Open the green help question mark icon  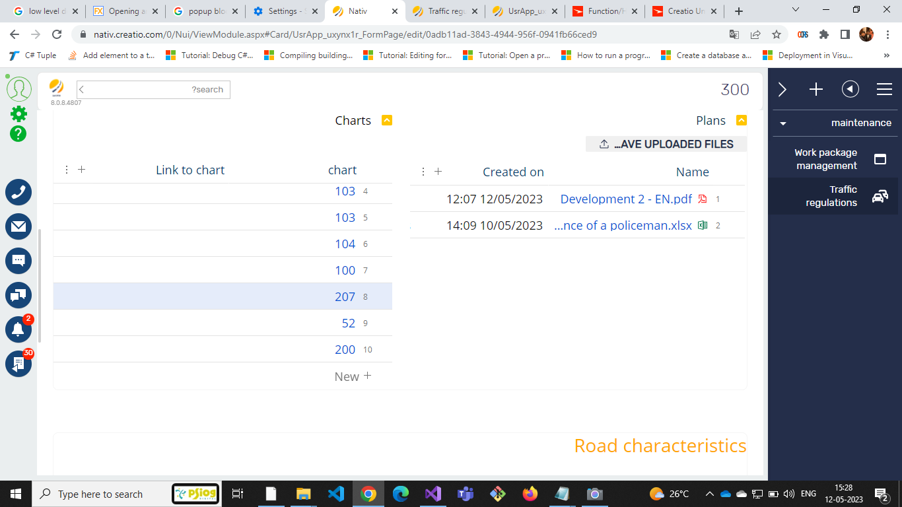18,133
